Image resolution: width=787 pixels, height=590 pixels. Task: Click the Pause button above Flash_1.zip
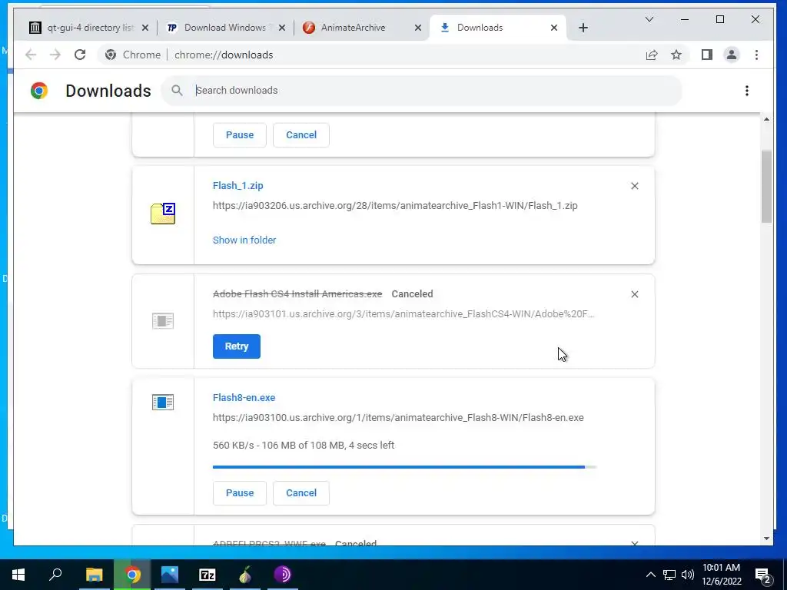[x=240, y=135]
